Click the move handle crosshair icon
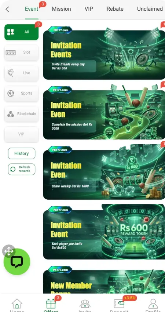 pos(9,251)
